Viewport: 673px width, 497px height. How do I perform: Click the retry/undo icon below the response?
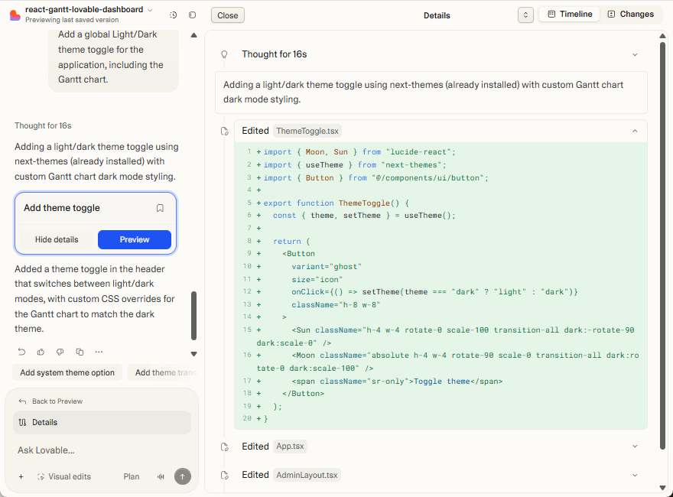click(x=21, y=352)
